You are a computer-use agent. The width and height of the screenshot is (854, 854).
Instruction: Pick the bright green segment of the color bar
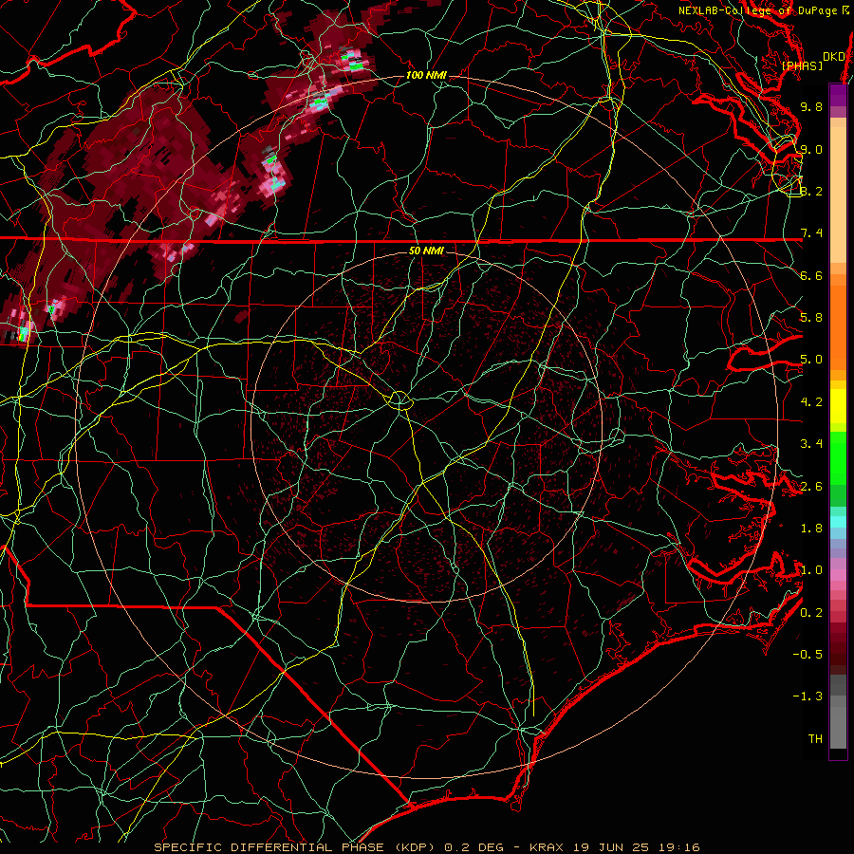838,457
